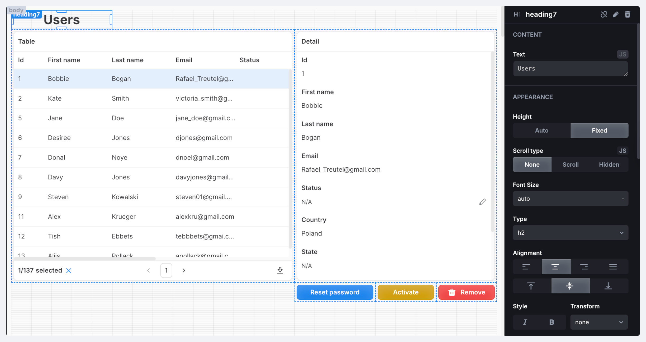The height and width of the screenshot is (342, 646).
Task: Select center horizontal alignment icon
Action: coord(556,267)
